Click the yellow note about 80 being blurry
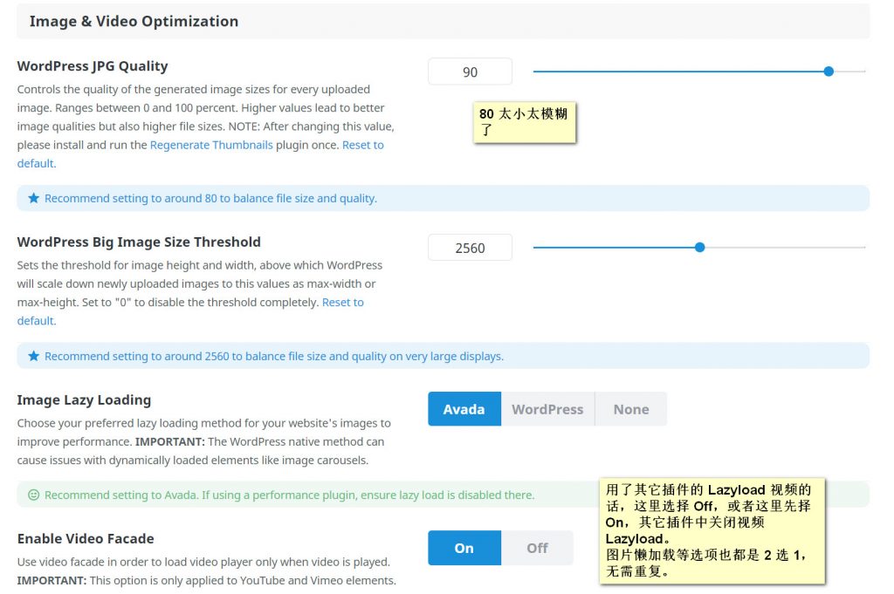Viewport: 894px width, 594px height. click(524, 122)
